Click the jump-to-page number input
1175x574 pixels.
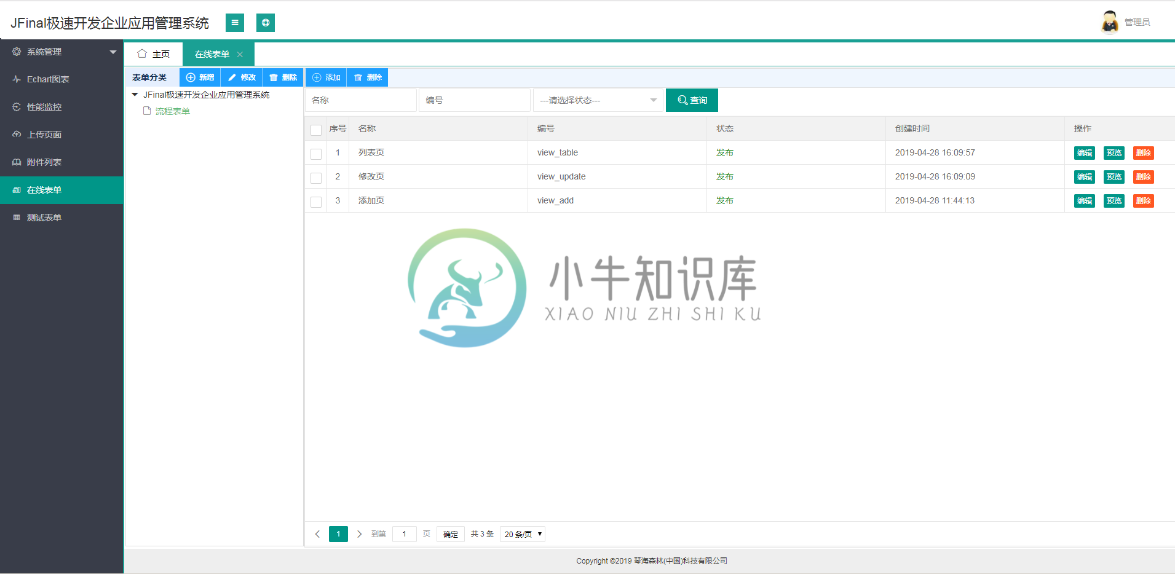[x=405, y=534]
